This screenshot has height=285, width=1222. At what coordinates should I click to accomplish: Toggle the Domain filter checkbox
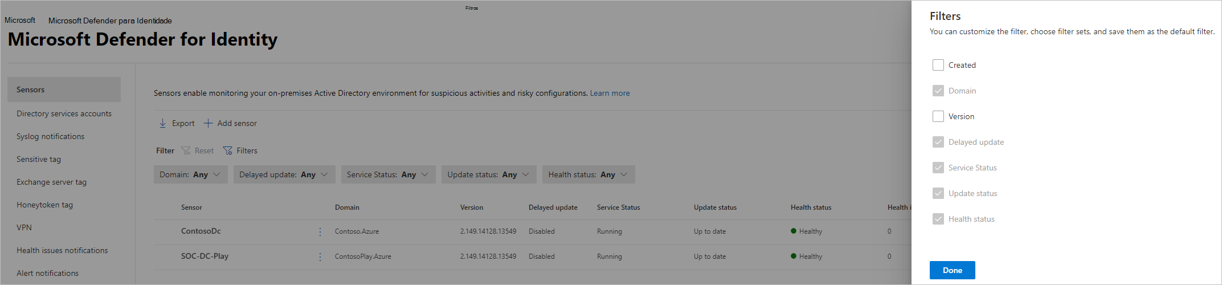(938, 91)
